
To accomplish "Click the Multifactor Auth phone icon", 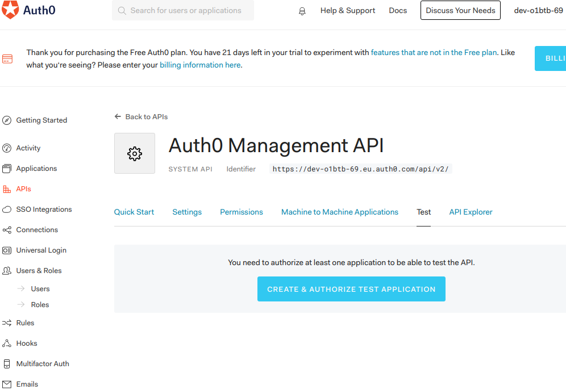I will point(7,364).
